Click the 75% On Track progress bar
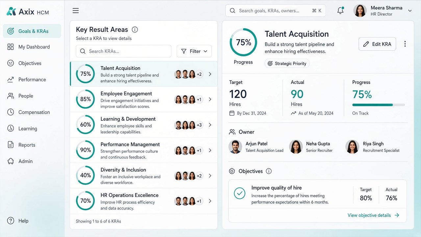 tap(379, 105)
